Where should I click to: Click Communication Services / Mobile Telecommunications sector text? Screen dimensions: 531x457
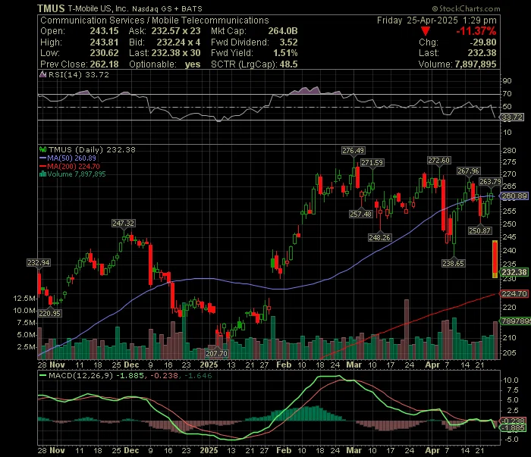click(155, 20)
